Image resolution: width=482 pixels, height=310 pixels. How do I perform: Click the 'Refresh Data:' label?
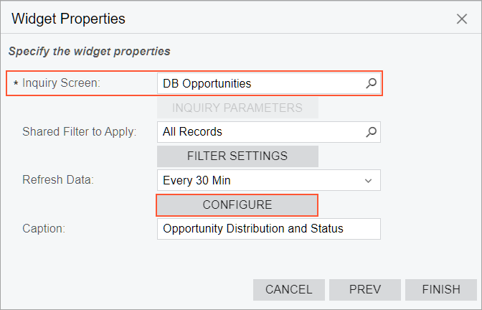coord(58,181)
